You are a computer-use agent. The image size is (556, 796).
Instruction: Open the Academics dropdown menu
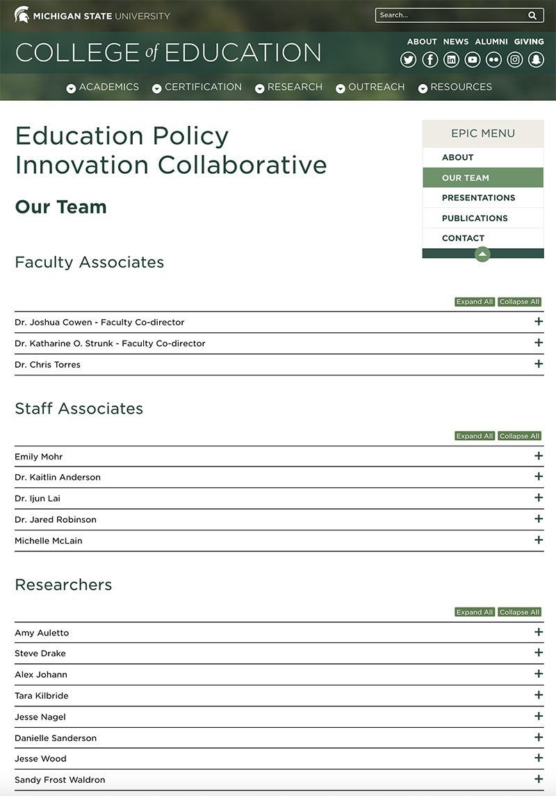[102, 88]
